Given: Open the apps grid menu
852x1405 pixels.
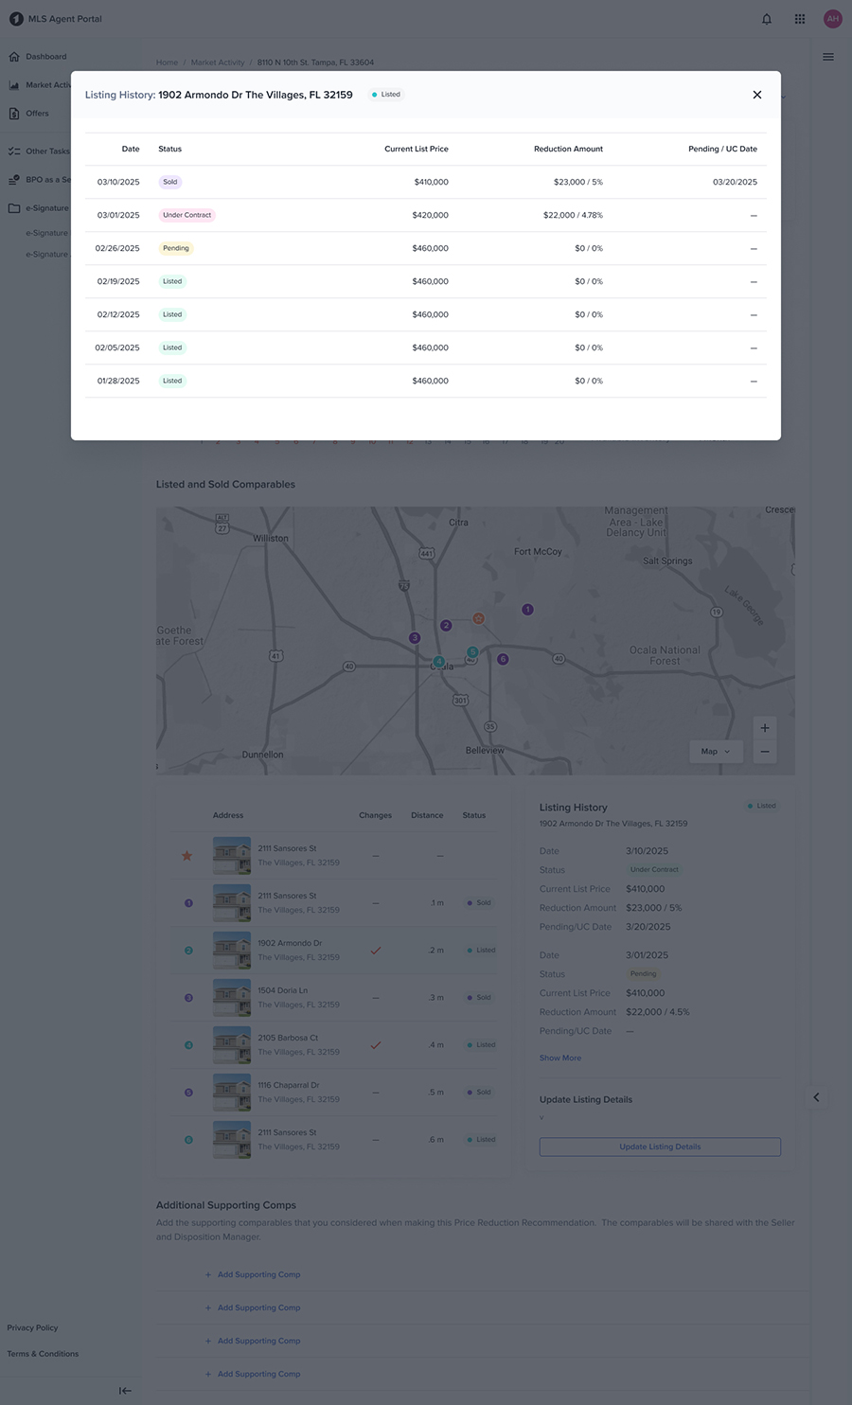Looking at the screenshot, I should (x=800, y=19).
